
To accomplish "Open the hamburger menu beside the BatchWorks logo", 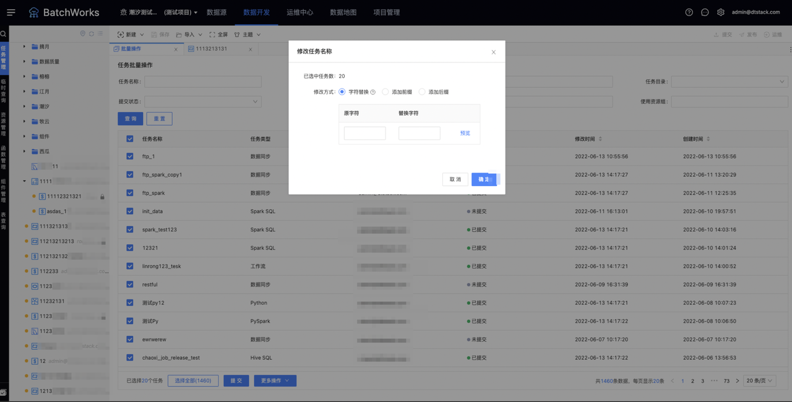I will click(11, 12).
